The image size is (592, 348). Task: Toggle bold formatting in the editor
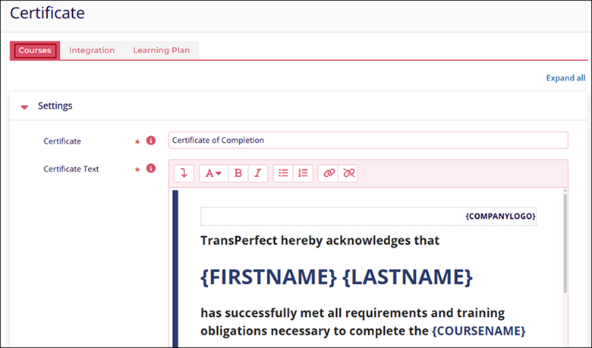tap(238, 173)
